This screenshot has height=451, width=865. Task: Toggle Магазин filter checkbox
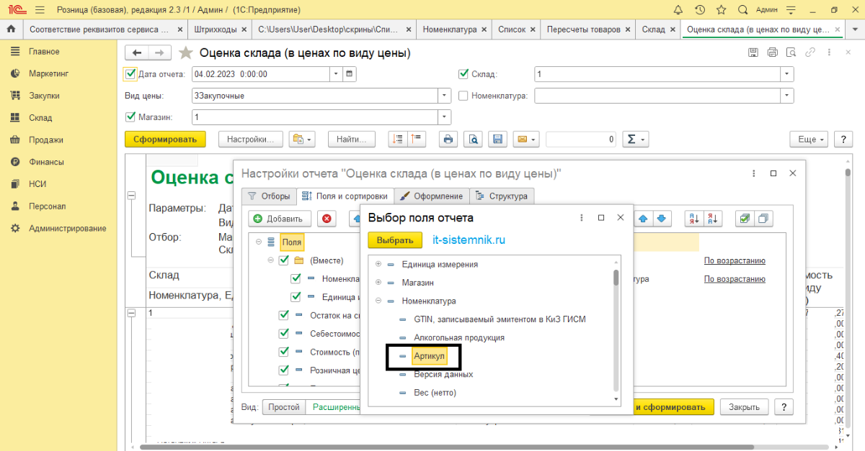click(x=130, y=117)
